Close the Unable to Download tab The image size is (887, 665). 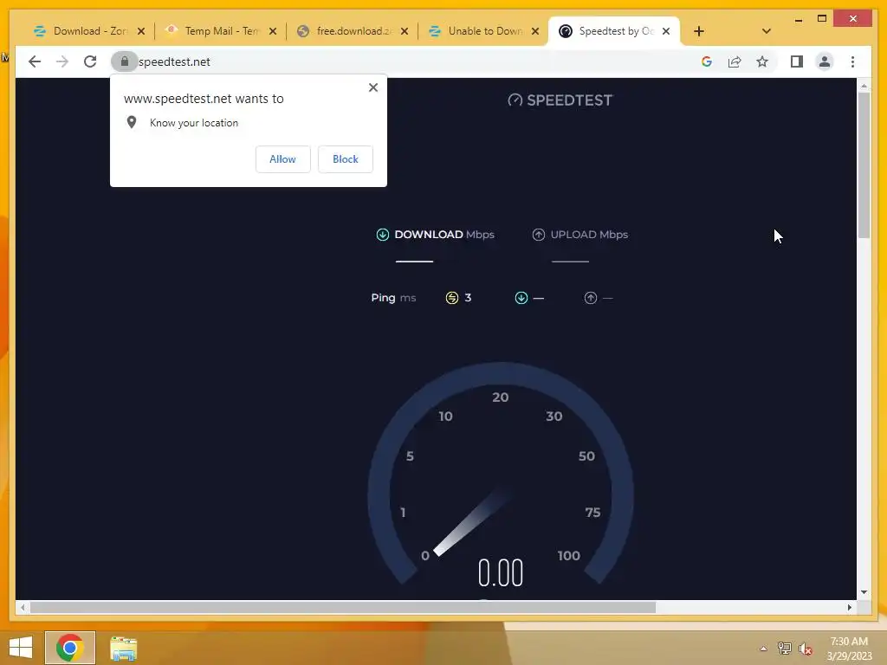pos(535,31)
